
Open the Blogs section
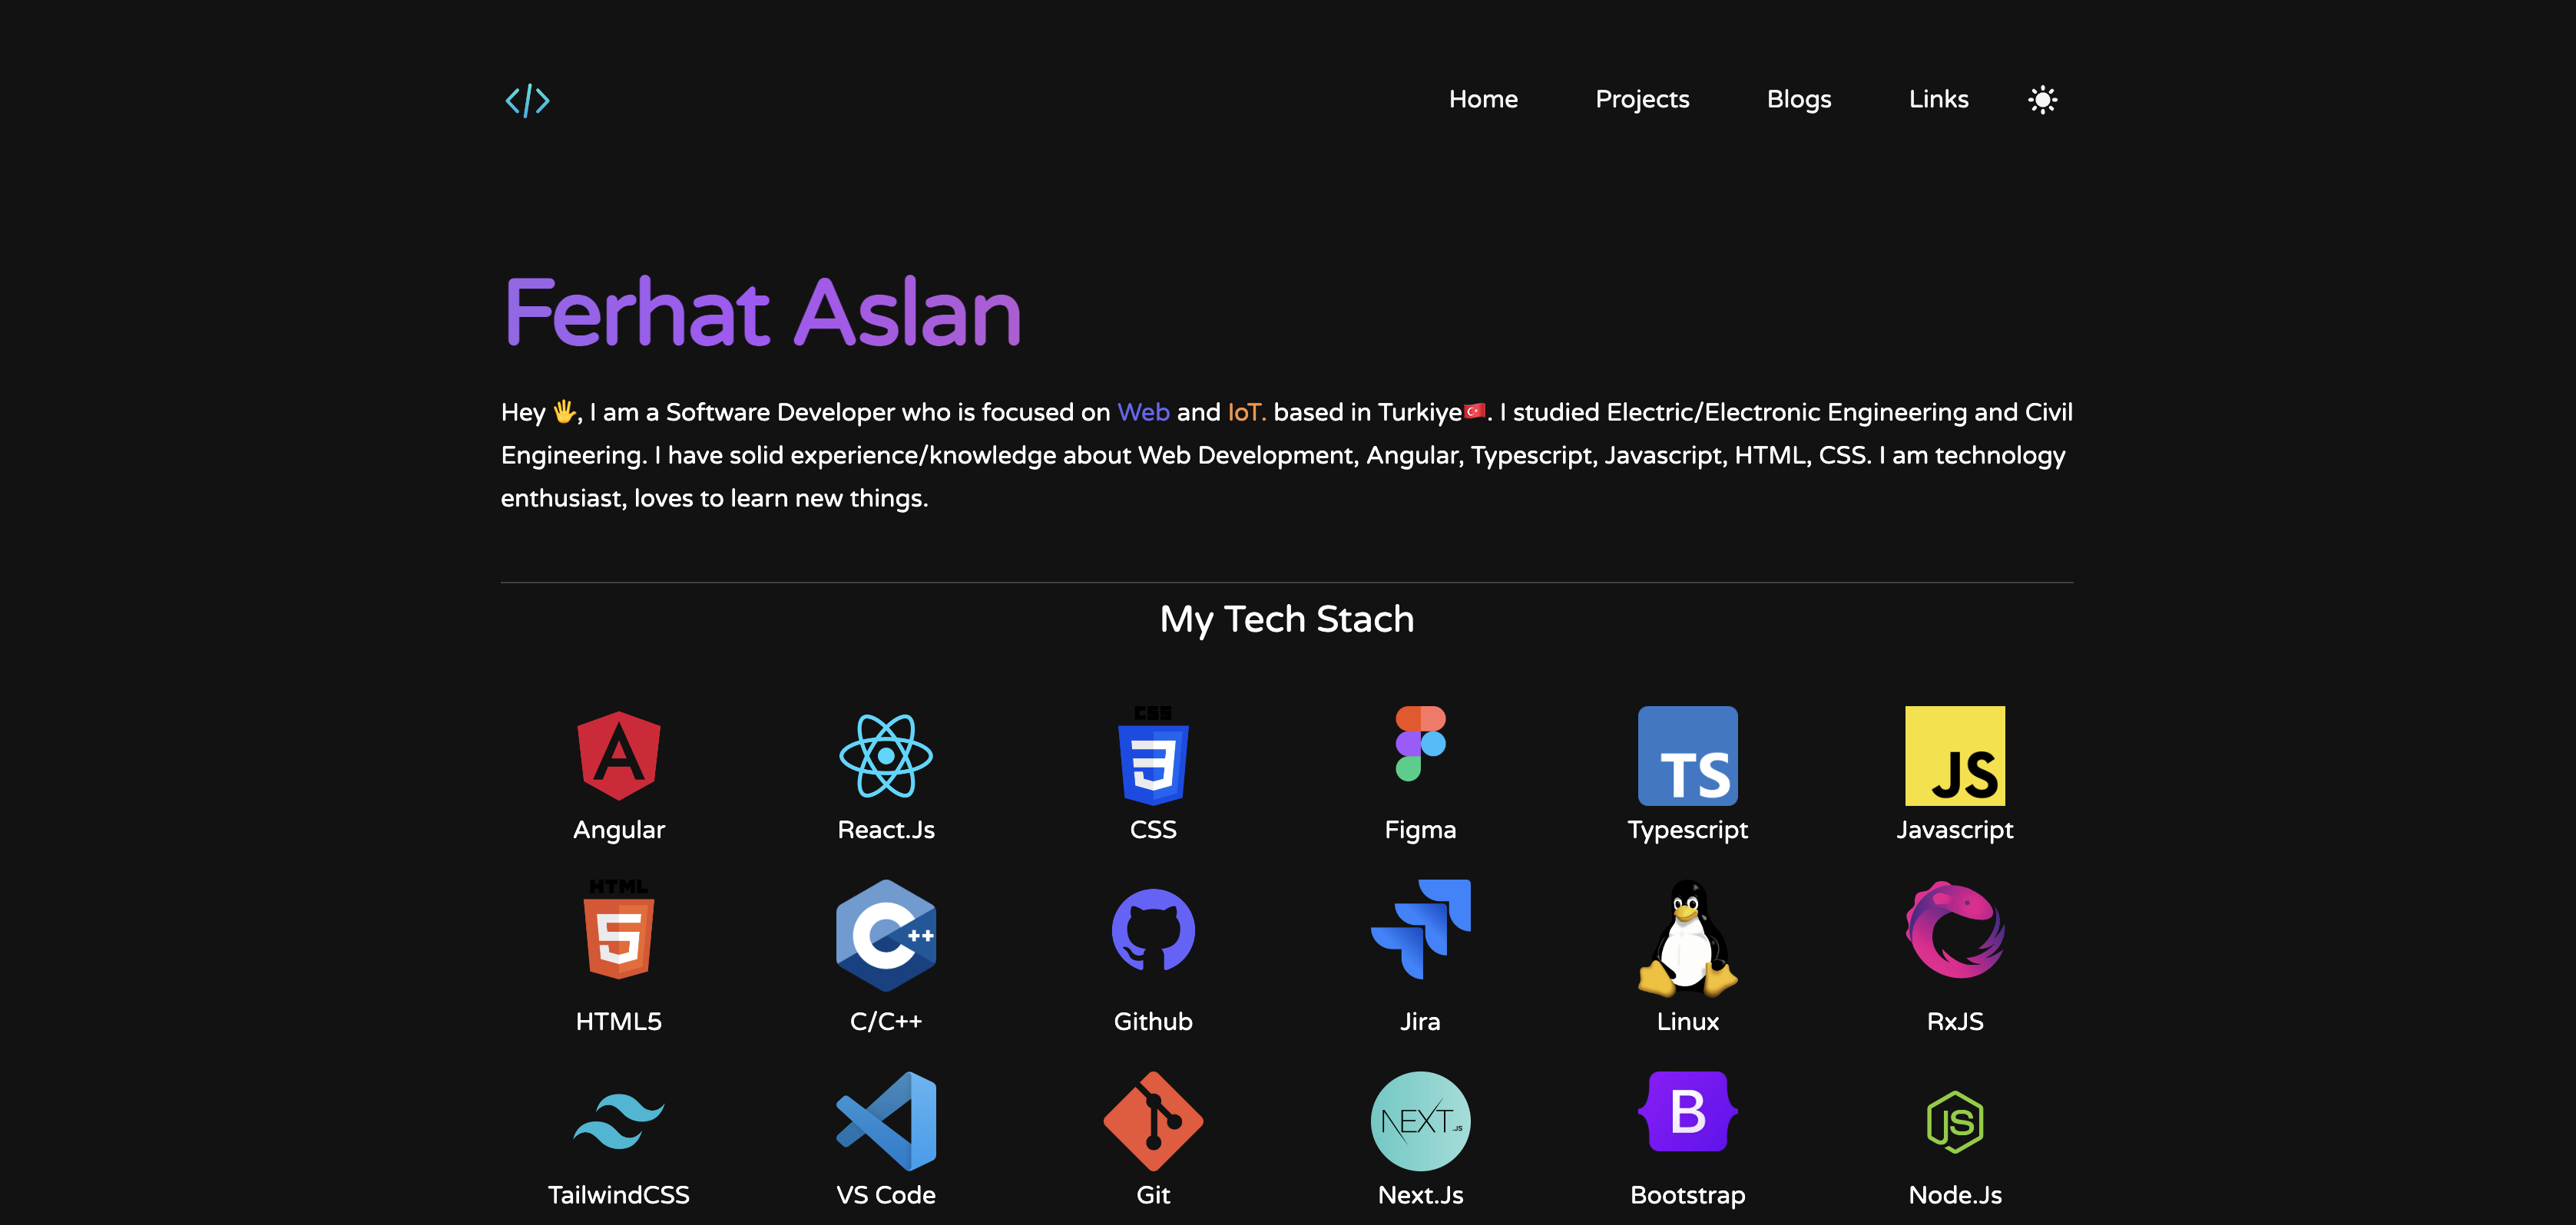pos(1799,100)
